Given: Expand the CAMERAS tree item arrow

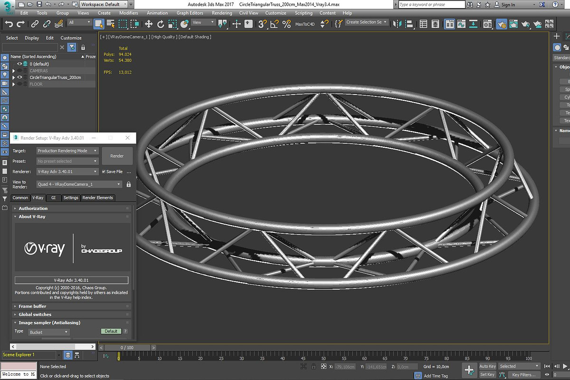Looking at the screenshot, I should click(x=14, y=71).
